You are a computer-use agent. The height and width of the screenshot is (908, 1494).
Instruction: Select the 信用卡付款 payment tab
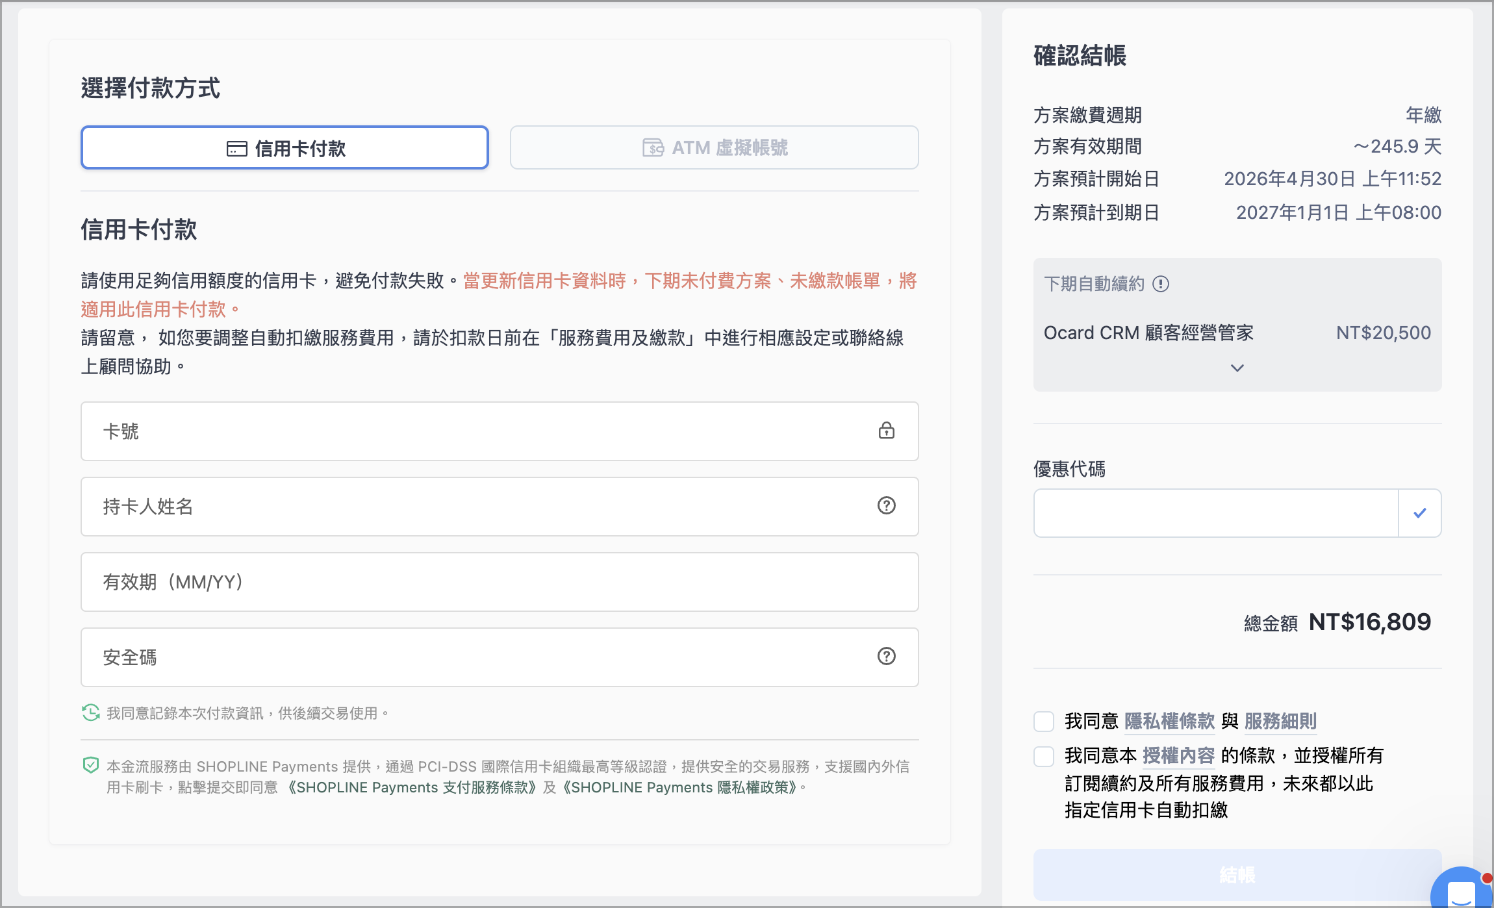coord(285,148)
